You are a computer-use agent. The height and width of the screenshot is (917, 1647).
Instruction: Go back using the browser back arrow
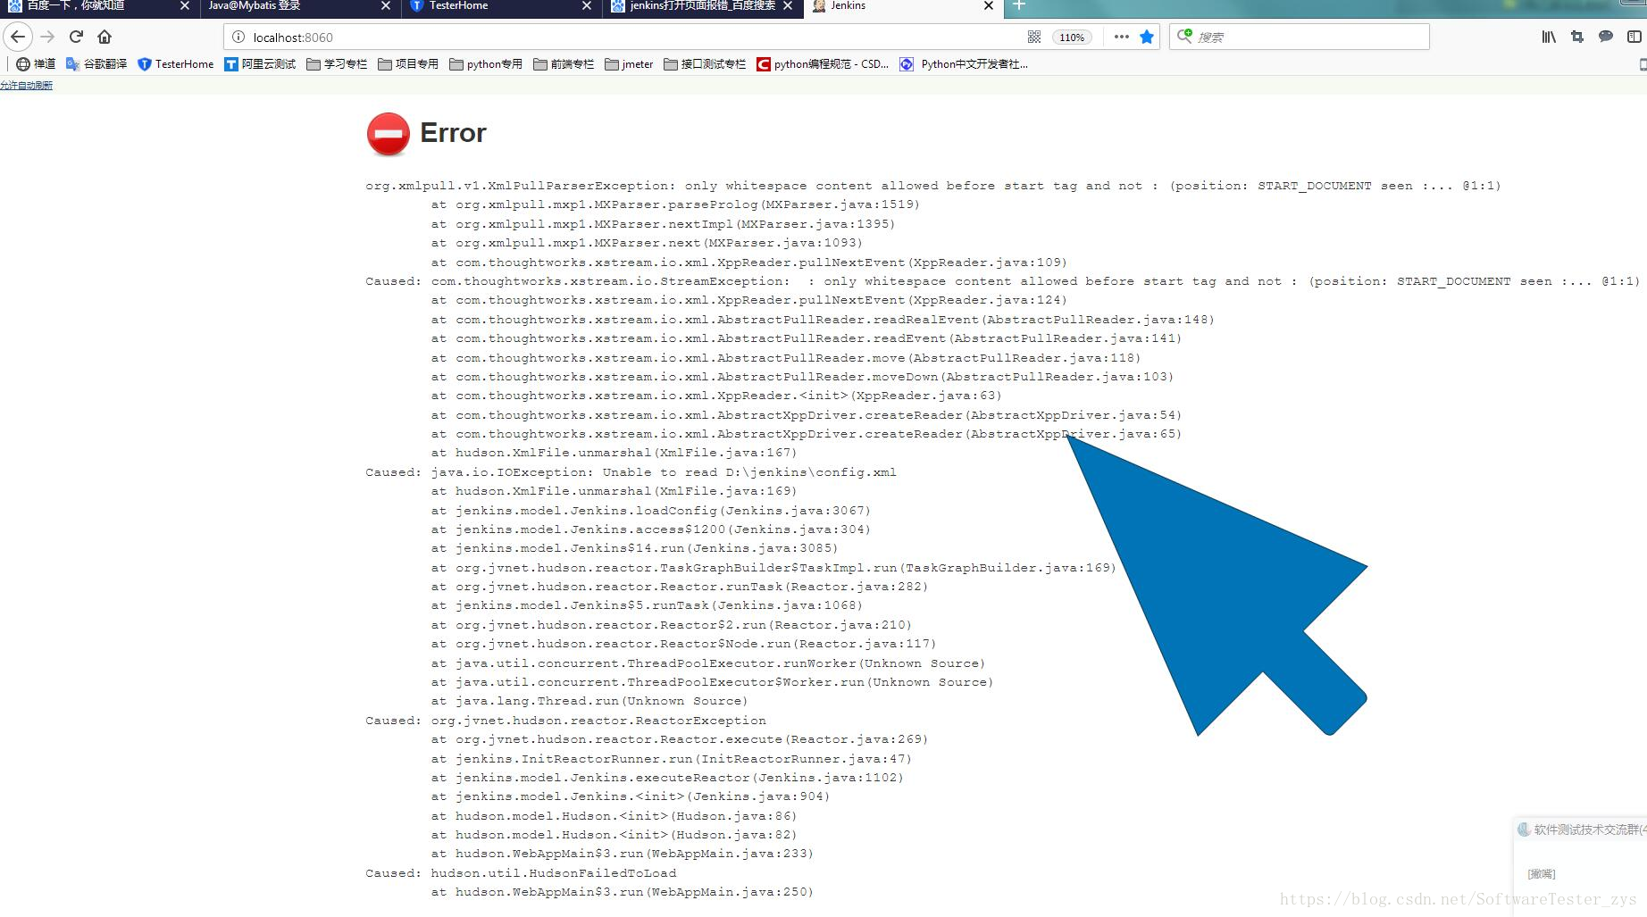[x=18, y=37]
